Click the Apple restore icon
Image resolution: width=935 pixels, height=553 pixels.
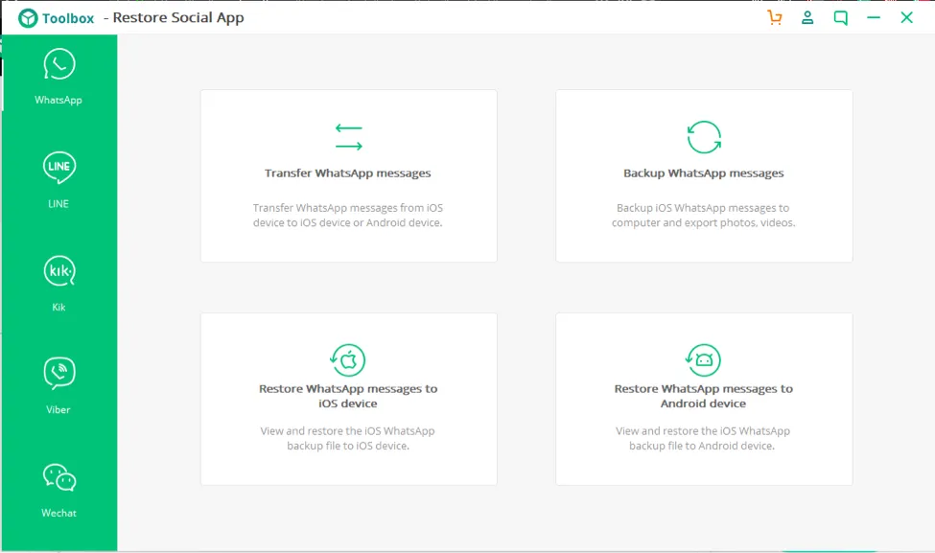pyautogui.click(x=348, y=360)
